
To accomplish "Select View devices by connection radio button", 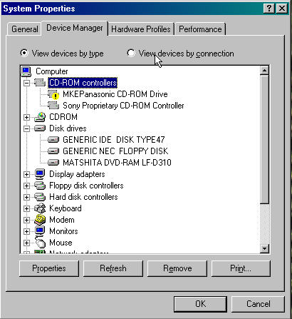I will click(131, 53).
